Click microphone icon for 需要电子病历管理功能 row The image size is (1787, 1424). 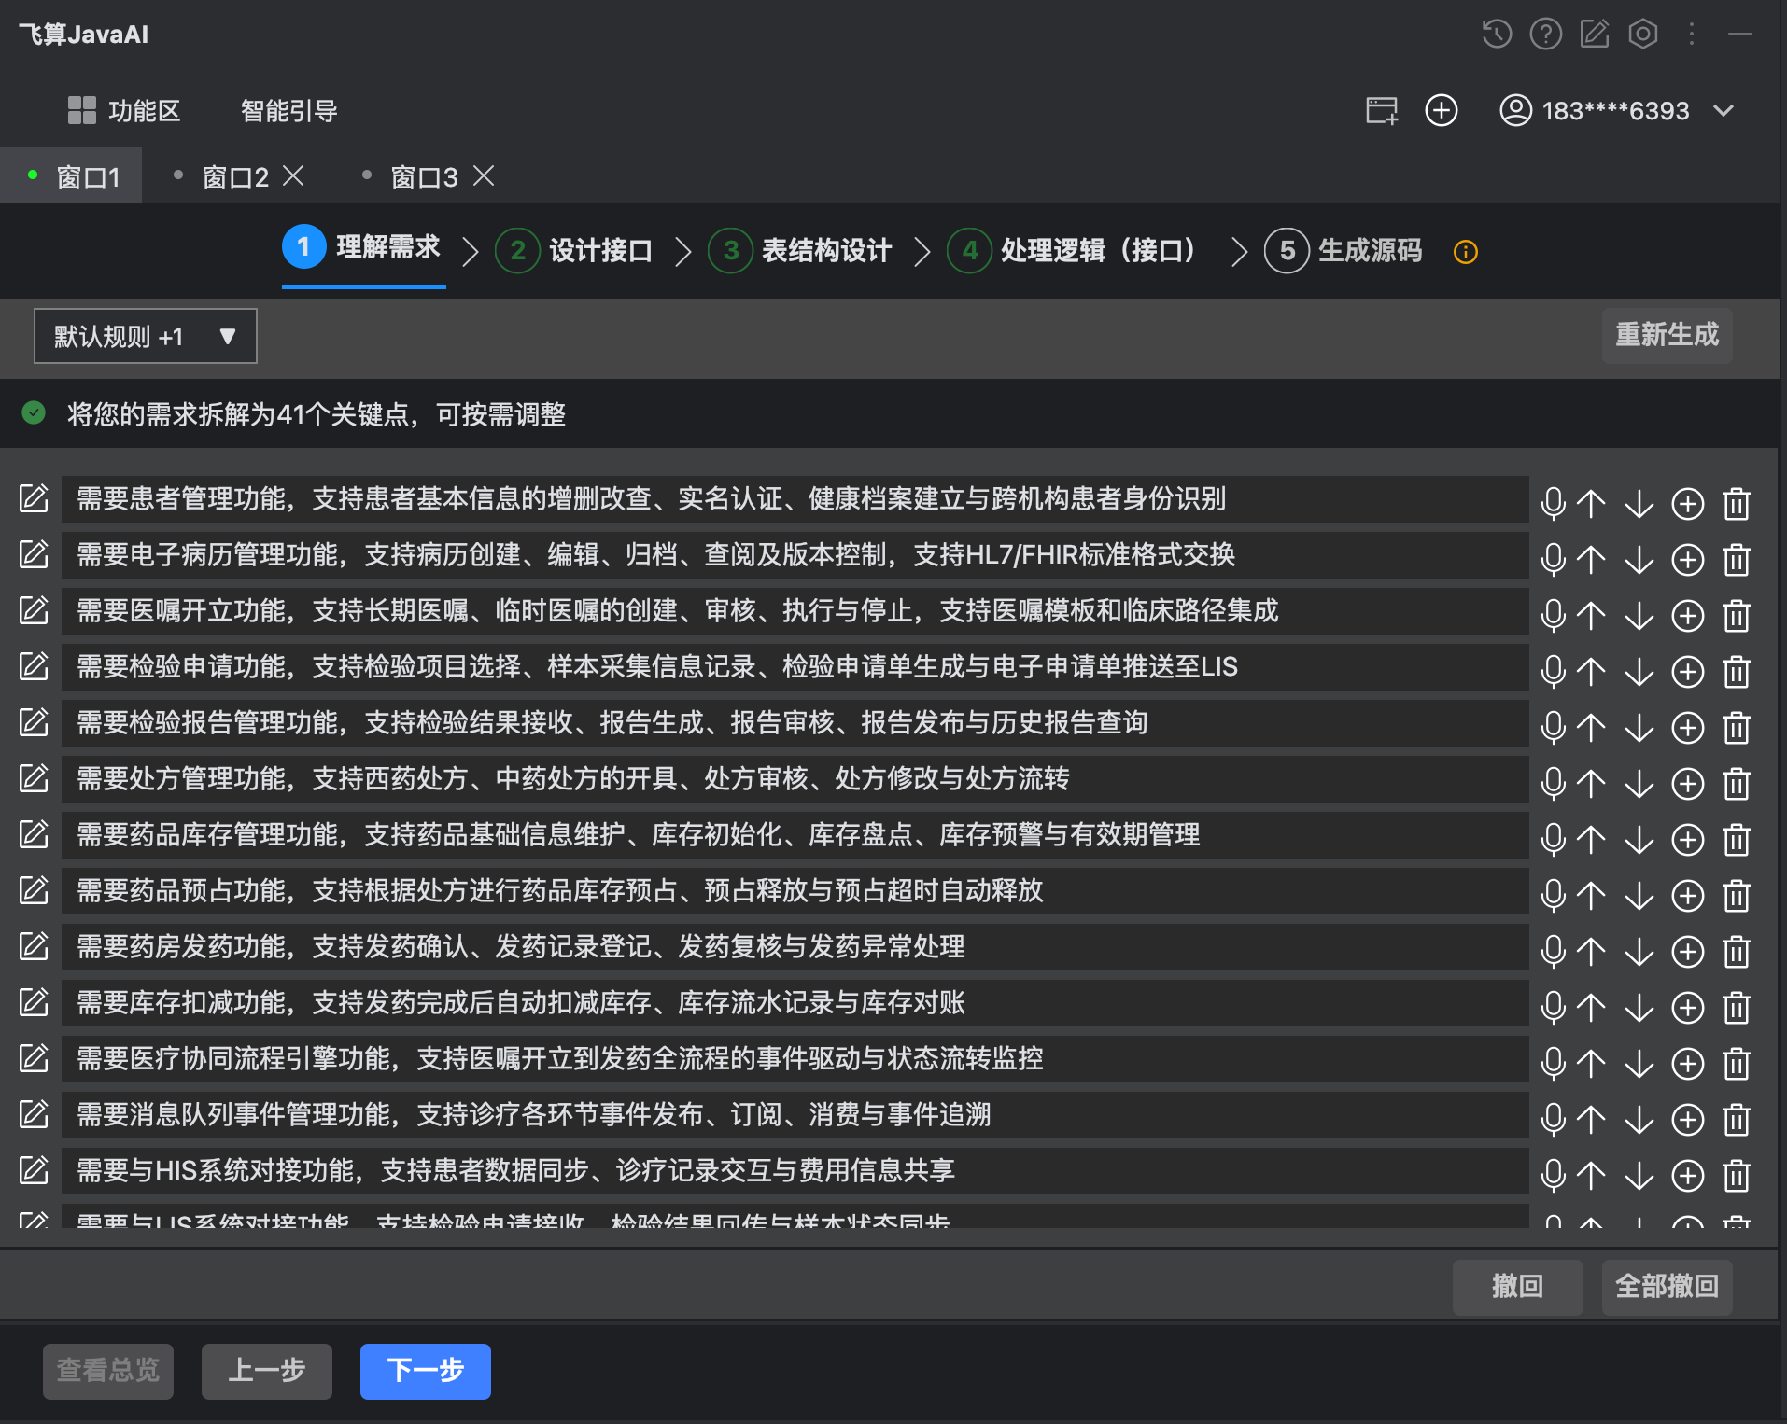[x=1554, y=560]
